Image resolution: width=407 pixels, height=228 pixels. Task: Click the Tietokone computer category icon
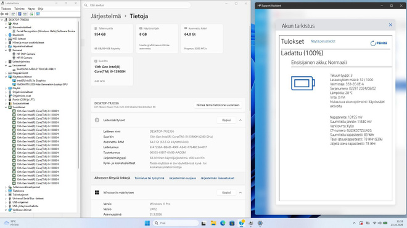point(10,191)
